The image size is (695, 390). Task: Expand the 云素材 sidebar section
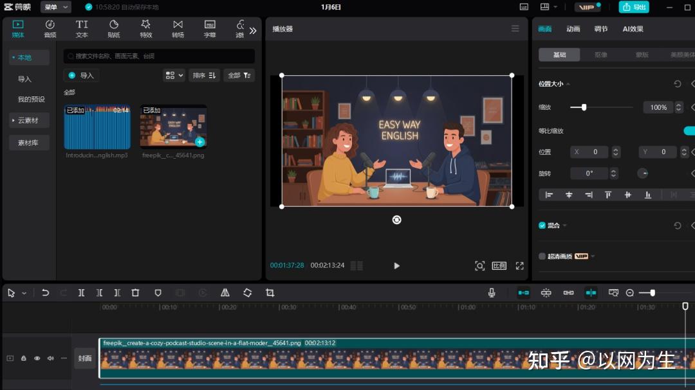28,120
